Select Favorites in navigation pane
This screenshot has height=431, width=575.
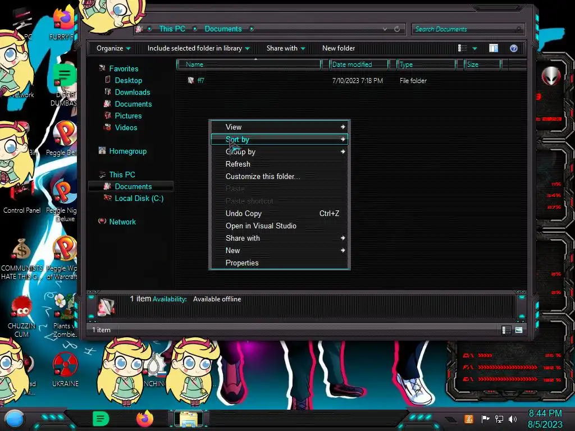point(124,68)
